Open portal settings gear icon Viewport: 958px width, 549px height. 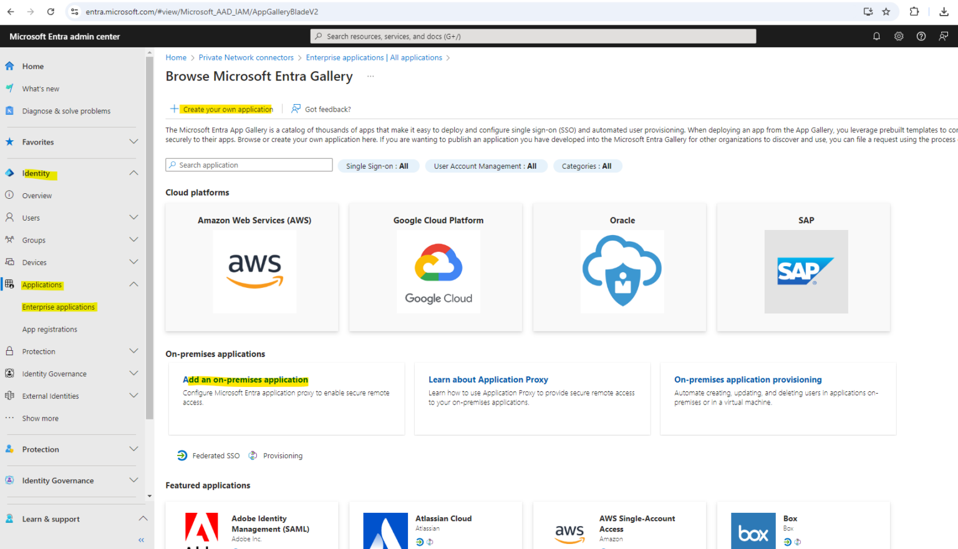pos(899,36)
